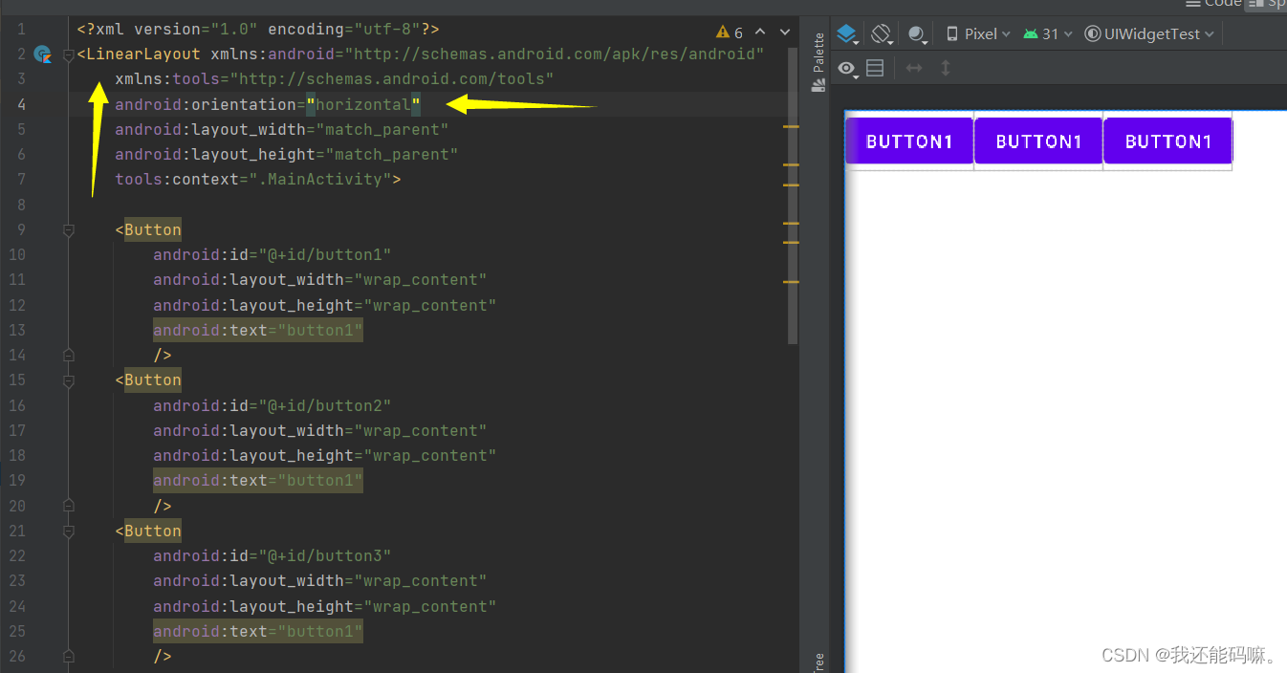Click the horizontal double-arrow expand icon

click(914, 68)
